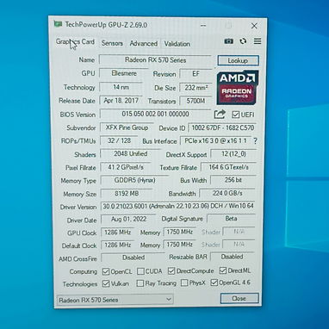The image size is (329, 329).
Task: Click the Lookup button
Action: 238,60
